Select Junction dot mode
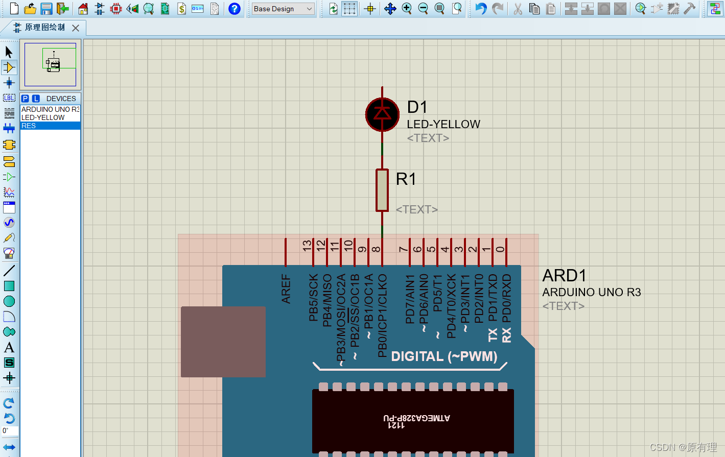 click(9, 83)
